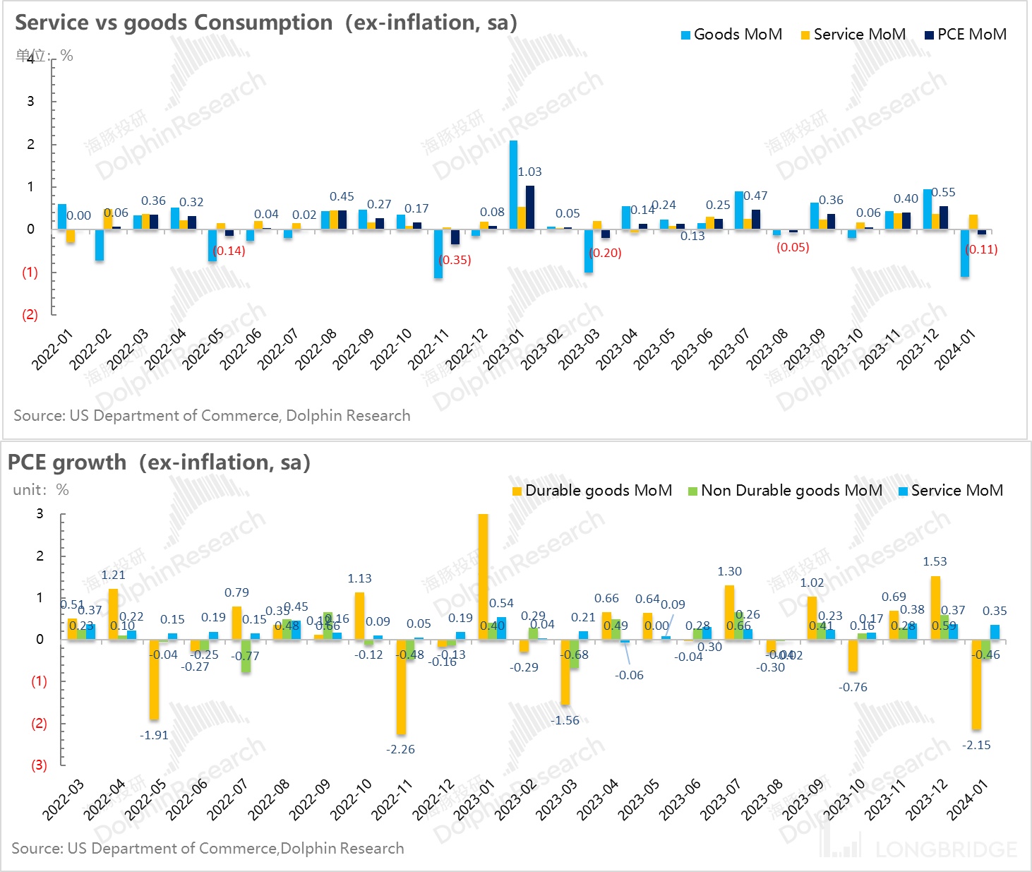Screen dimensions: 1032x872
Task: Select the orange Service MoM swatch in top legend
Action: coord(805,35)
